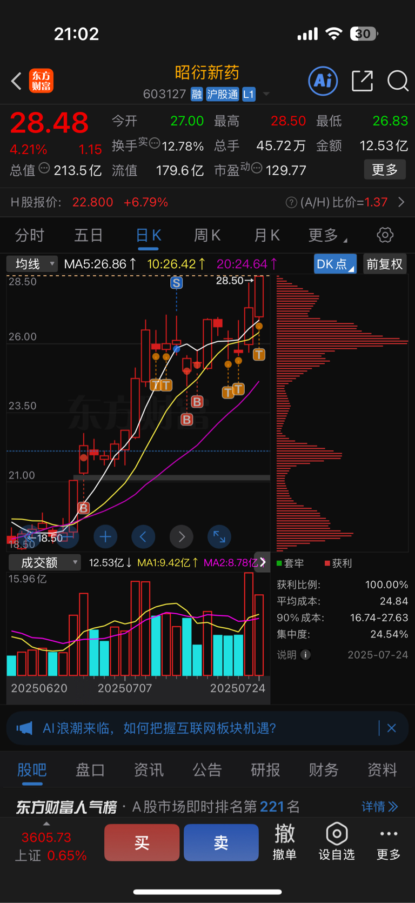This screenshot has width=415, height=903.
Task: Open the 均线 indicator dropdown
Action: [x=32, y=264]
